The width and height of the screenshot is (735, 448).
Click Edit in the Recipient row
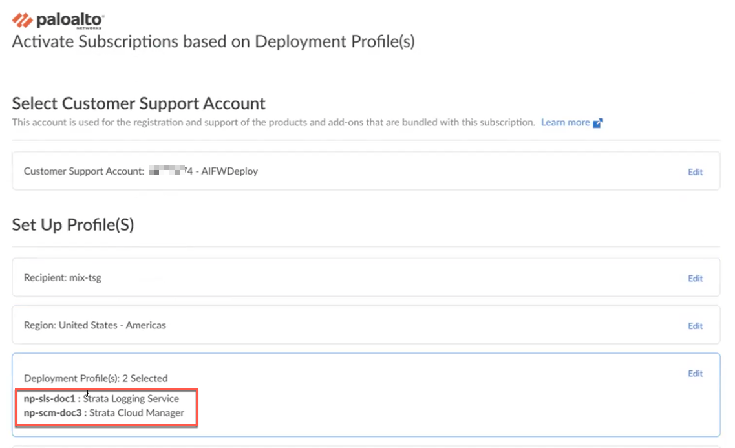point(695,278)
